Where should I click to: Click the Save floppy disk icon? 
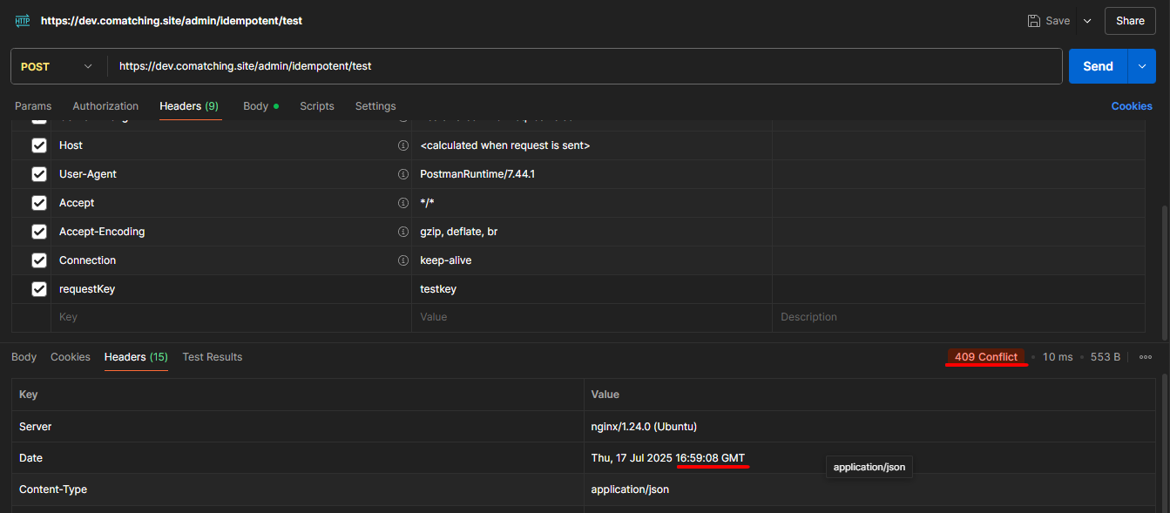(x=1034, y=21)
